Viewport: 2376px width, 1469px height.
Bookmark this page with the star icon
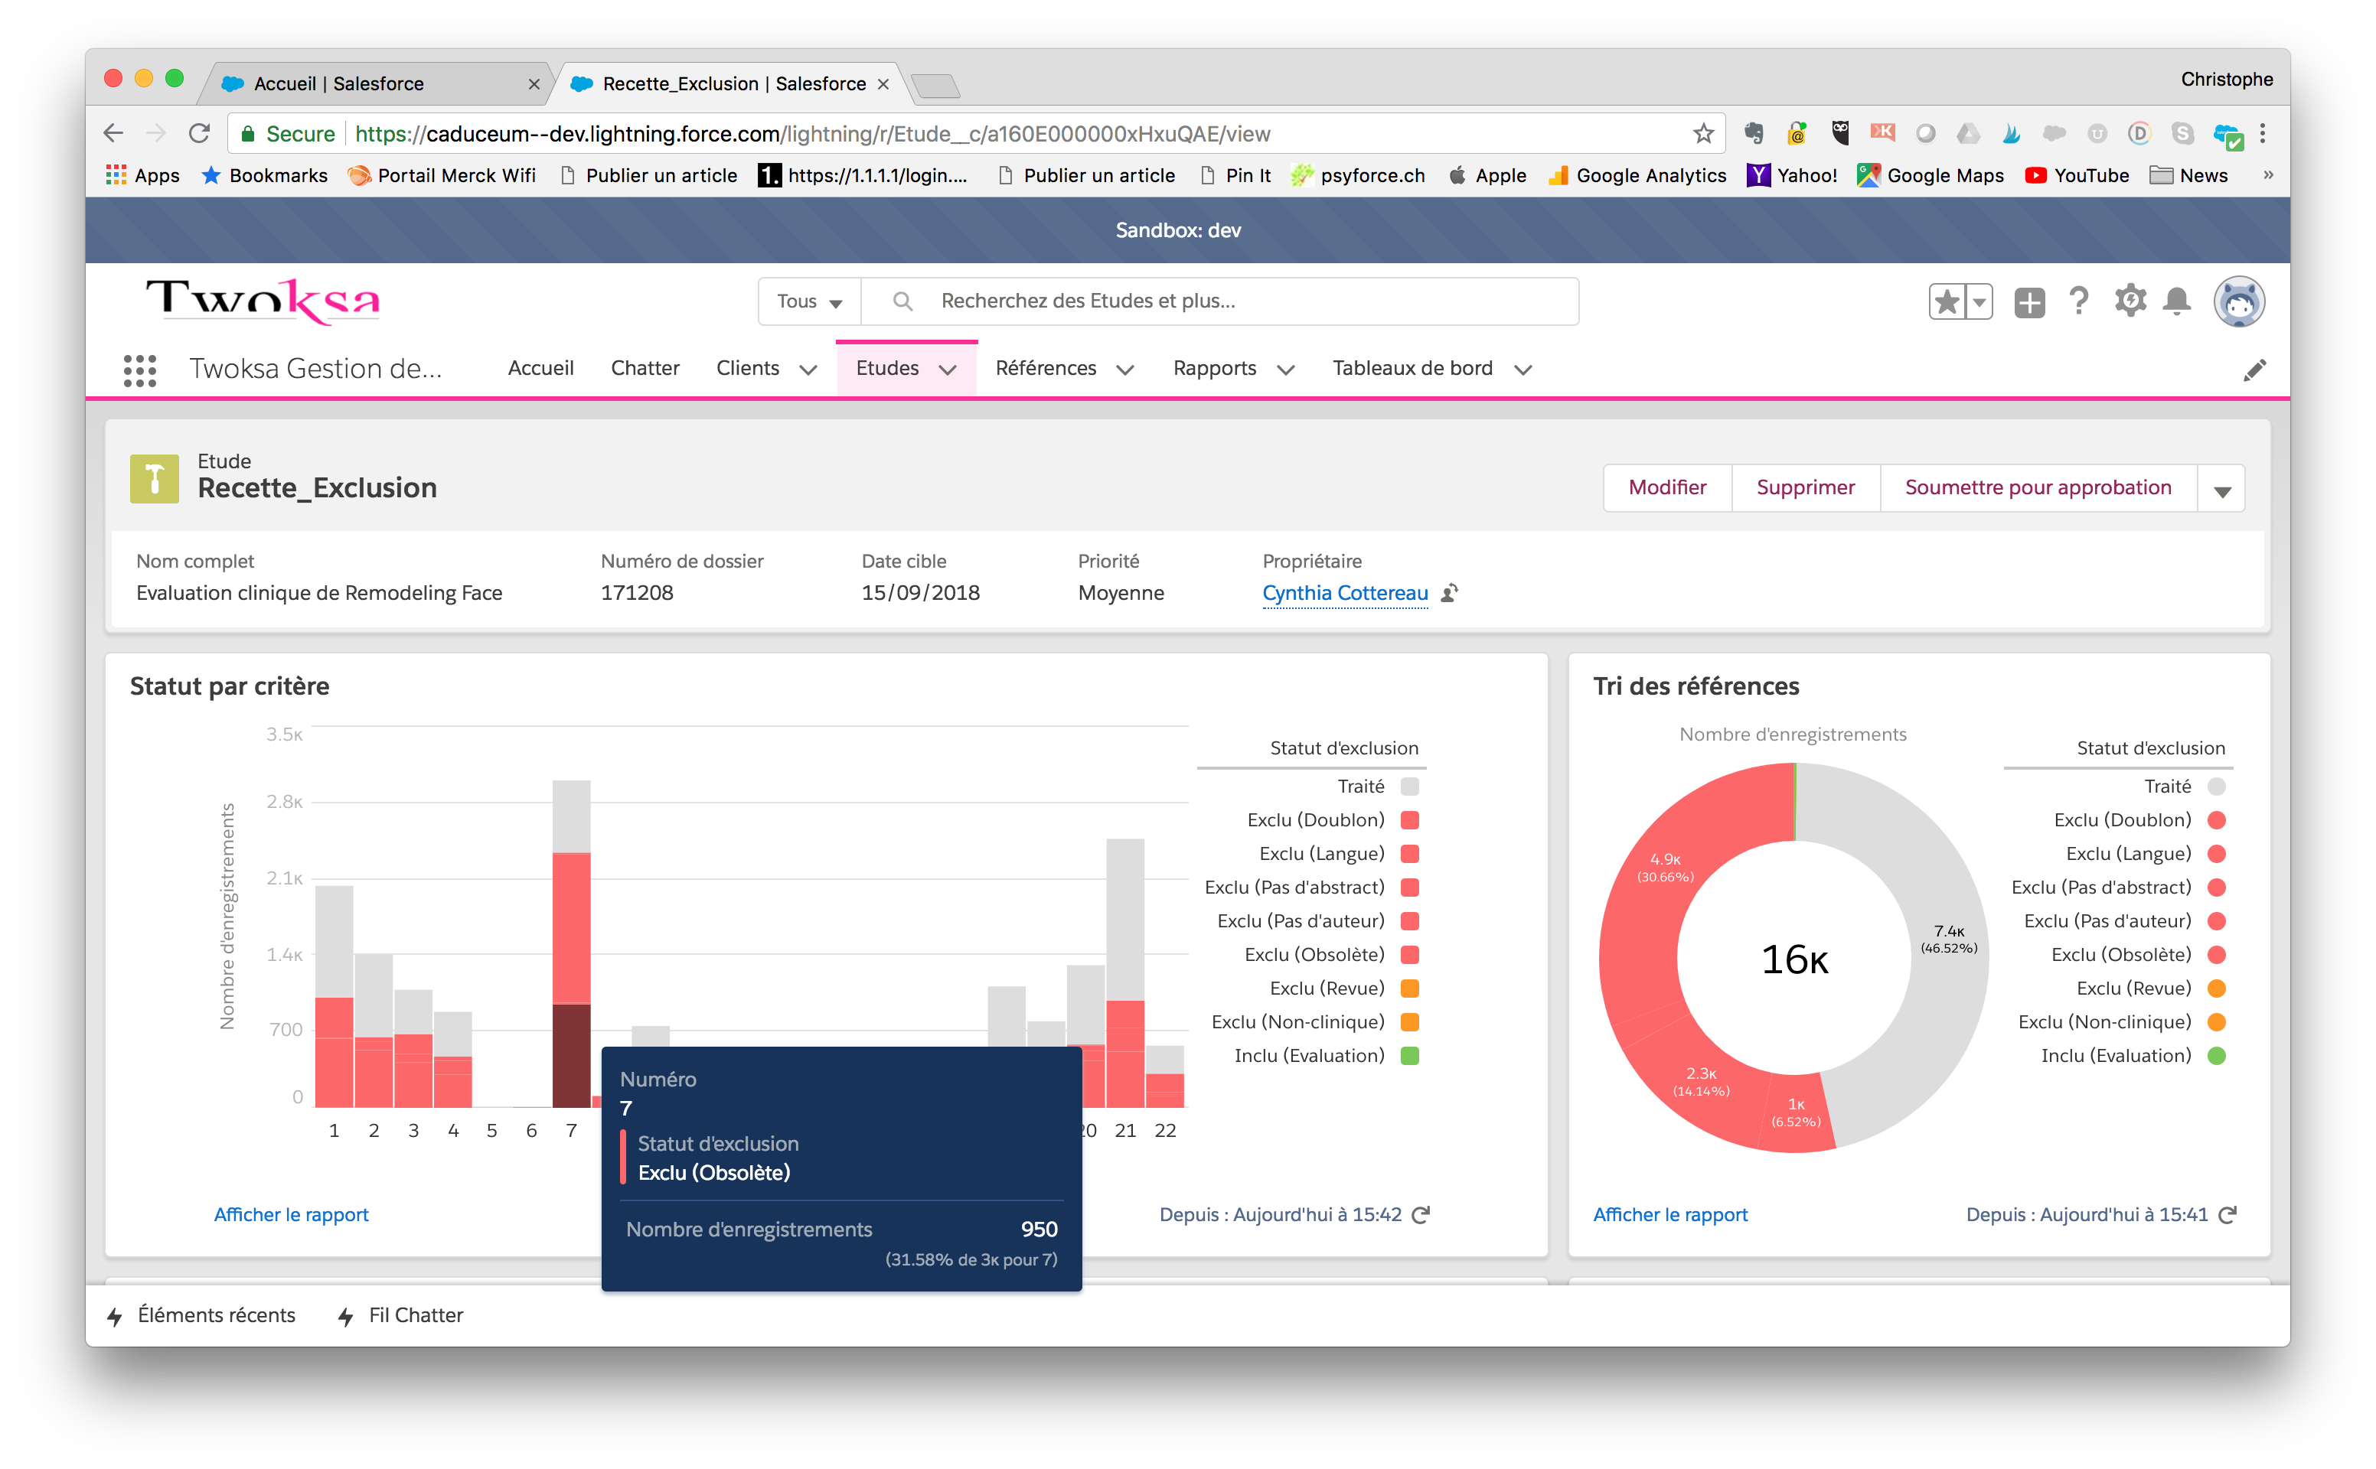pos(1702,134)
